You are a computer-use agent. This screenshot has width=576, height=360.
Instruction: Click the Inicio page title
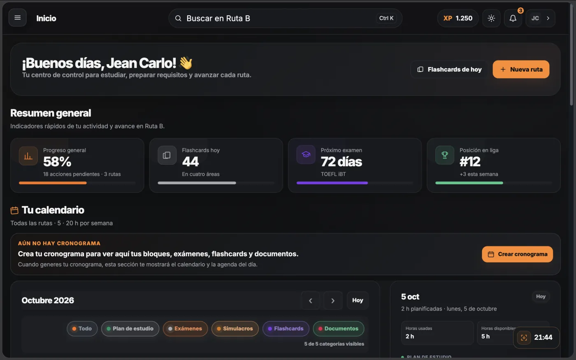tap(46, 18)
